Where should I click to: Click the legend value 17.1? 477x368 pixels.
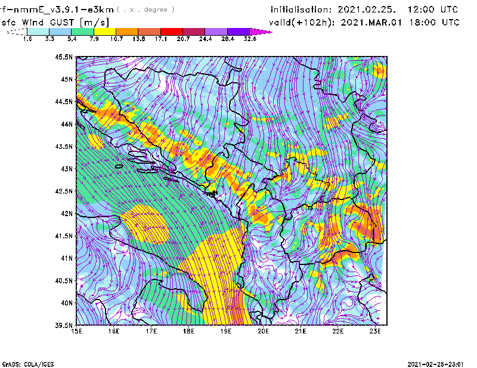[x=161, y=39]
